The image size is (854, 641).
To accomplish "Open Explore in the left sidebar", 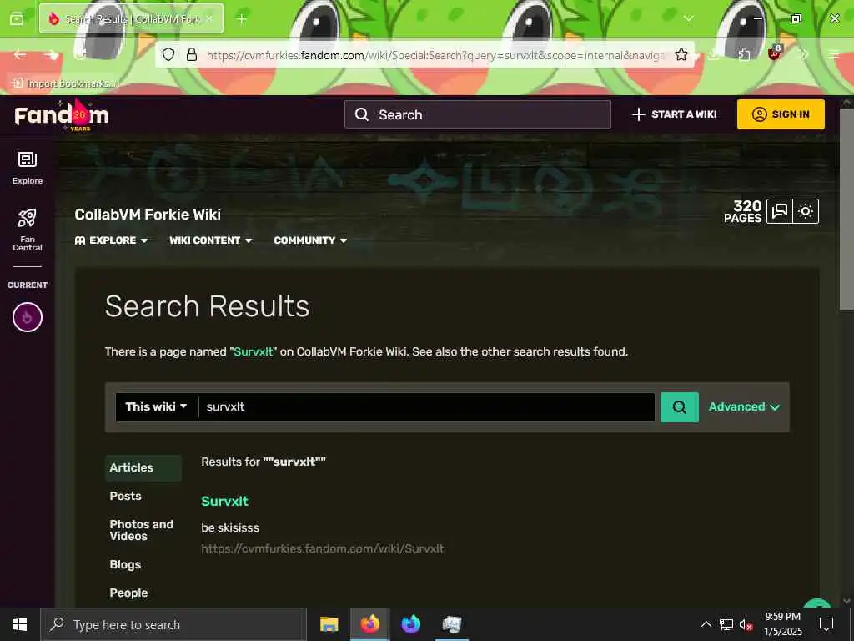I will coord(28,168).
